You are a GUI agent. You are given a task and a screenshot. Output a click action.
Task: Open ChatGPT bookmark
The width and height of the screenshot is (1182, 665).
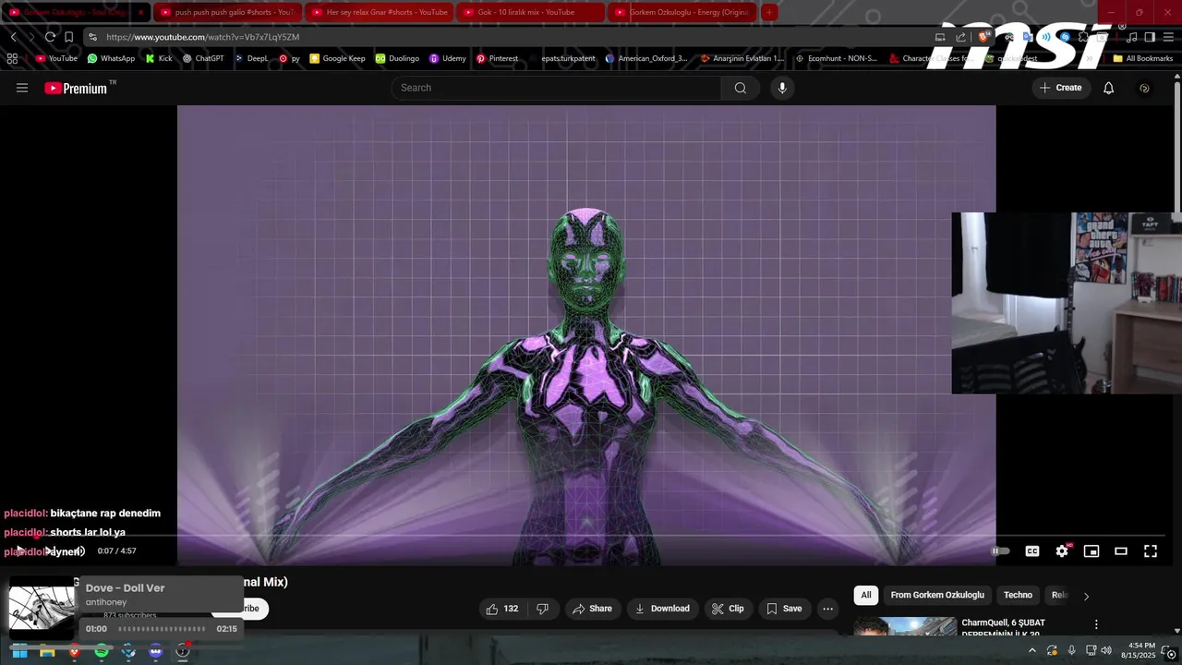[203, 58]
